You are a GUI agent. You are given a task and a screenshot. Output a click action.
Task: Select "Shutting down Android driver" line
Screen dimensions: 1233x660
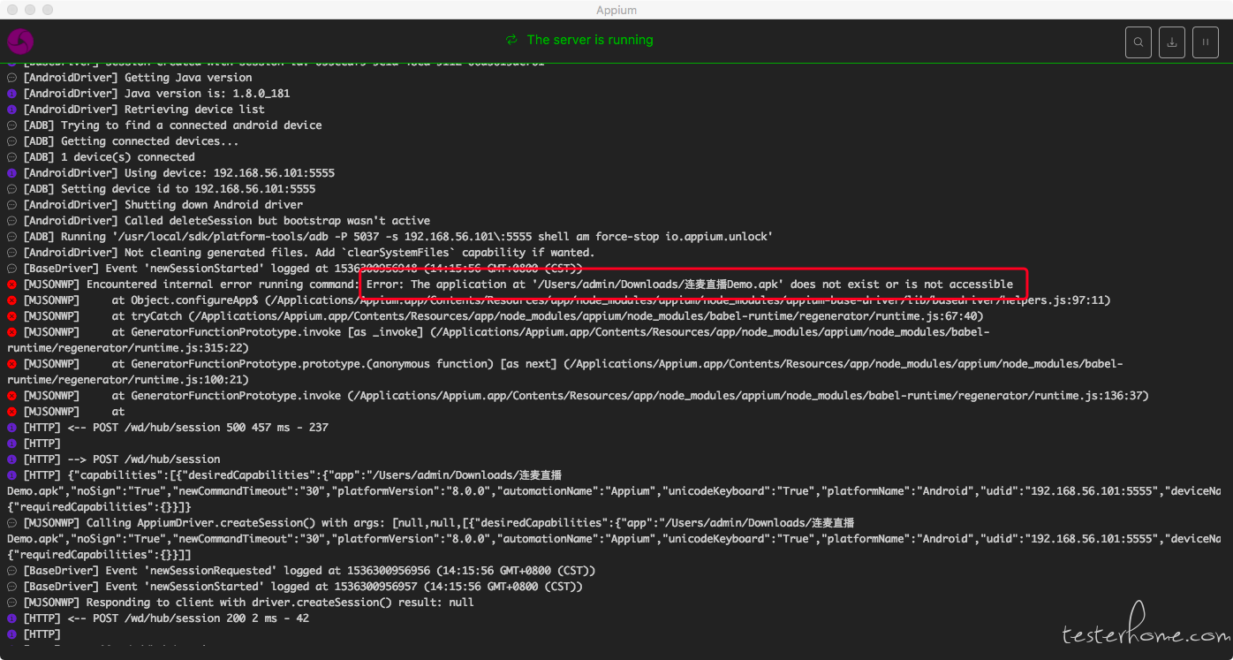(163, 204)
